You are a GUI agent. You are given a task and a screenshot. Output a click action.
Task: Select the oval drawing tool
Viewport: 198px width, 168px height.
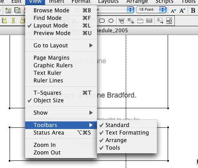click(x=111, y=21)
